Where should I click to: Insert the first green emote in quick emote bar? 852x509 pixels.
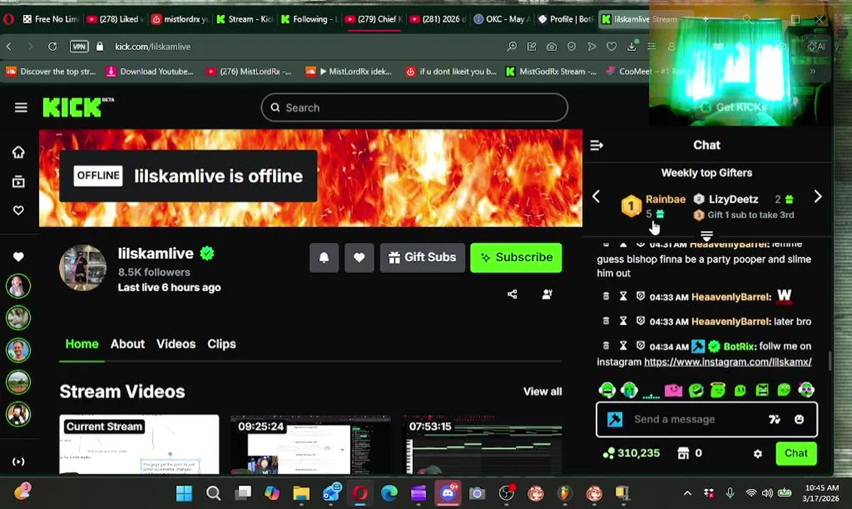607,390
